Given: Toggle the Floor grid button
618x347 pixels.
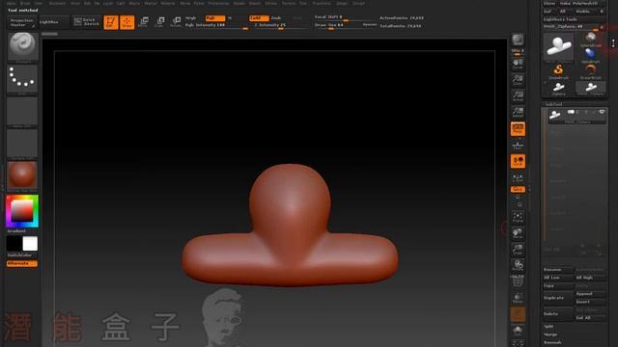Looking at the screenshot, I should coord(518,146).
